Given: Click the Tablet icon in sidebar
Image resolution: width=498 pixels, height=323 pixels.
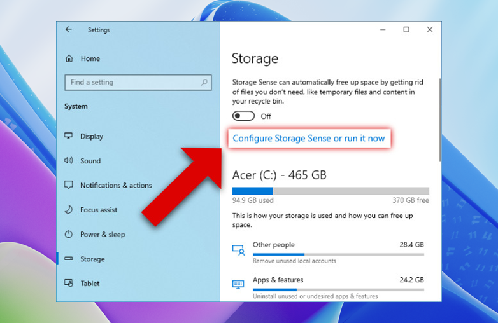Looking at the screenshot, I should [x=68, y=283].
